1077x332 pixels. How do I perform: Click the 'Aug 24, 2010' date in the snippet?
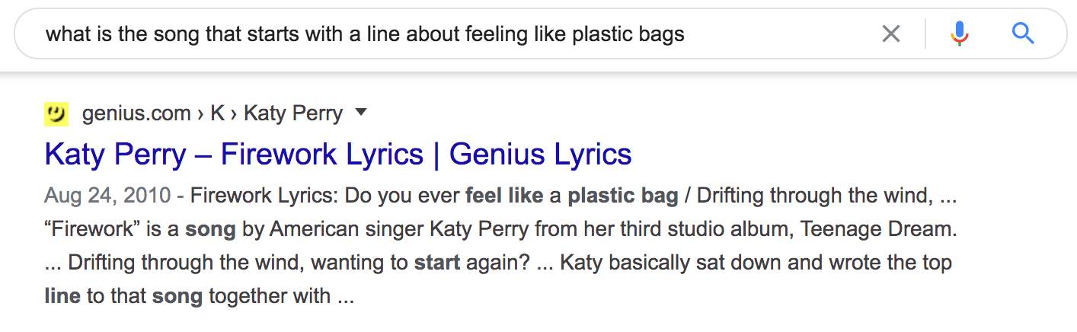pyautogui.click(x=107, y=196)
